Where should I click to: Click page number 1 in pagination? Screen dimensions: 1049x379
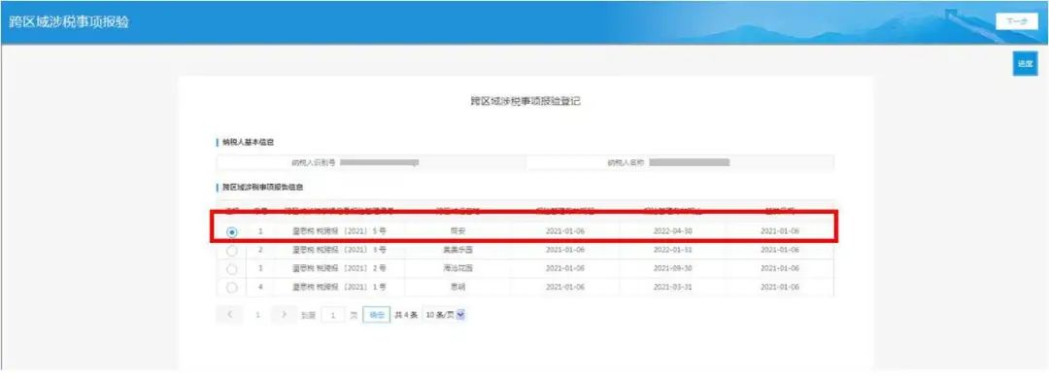point(257,315)
